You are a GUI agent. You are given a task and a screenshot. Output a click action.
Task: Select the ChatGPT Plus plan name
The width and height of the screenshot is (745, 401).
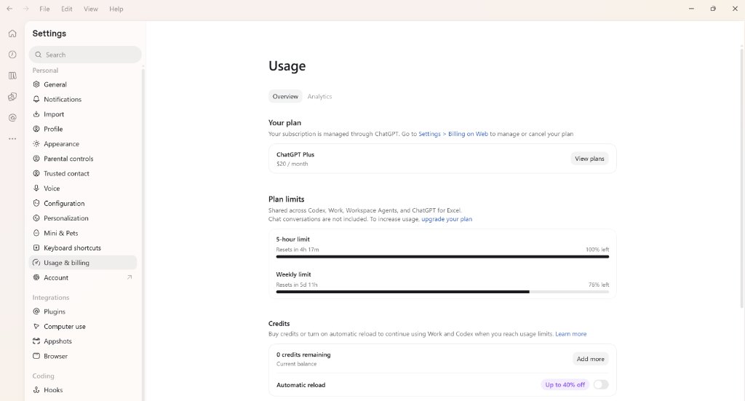point(295,154)
